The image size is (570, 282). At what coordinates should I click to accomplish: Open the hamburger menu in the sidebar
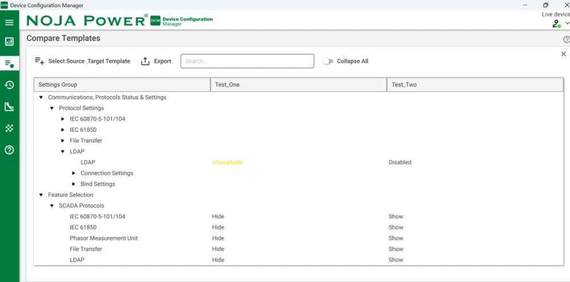[x=10, y=23]
